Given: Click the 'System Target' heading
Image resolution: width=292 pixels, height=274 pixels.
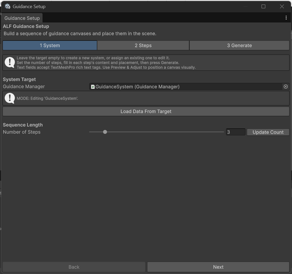Looking at the screenshot, I should click(19, 79).
